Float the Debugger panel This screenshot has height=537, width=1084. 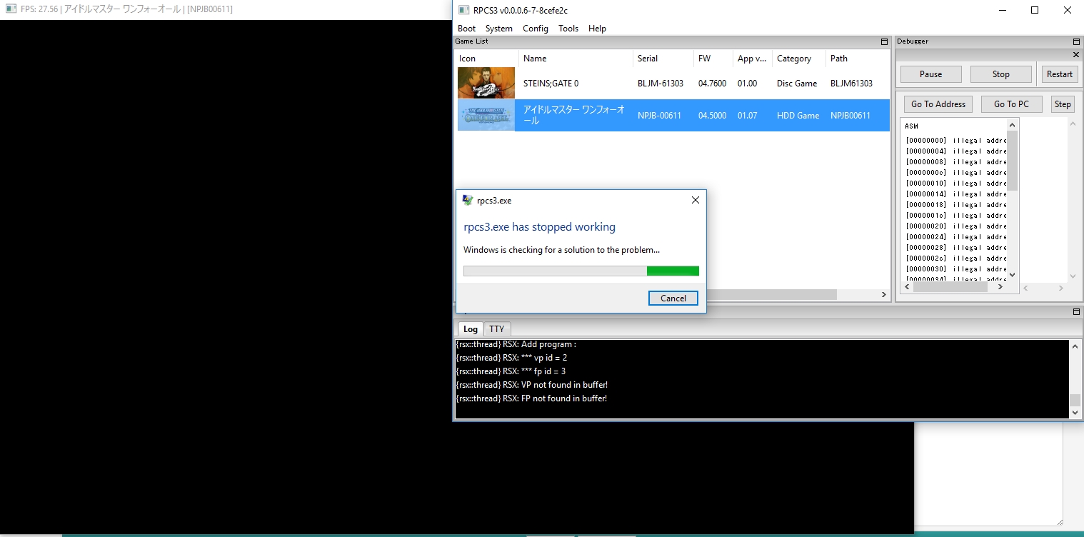(1076, 42)
